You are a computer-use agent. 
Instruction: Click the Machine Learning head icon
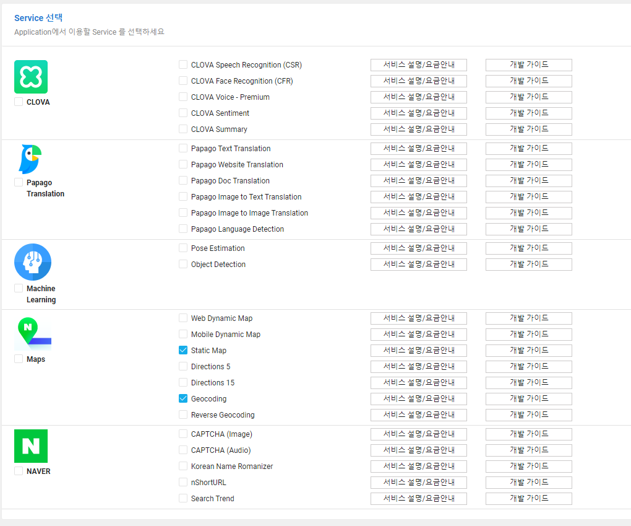(33, 262)
